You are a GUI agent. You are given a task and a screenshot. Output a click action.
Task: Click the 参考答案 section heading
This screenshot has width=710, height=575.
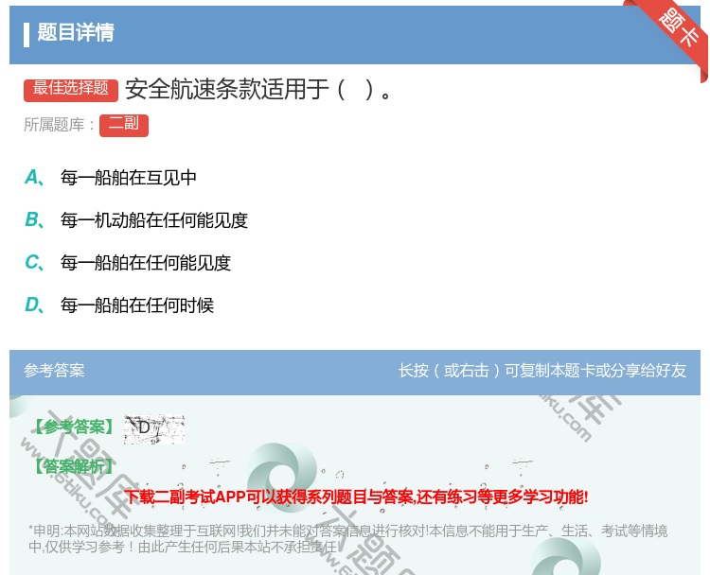point(54,371)
